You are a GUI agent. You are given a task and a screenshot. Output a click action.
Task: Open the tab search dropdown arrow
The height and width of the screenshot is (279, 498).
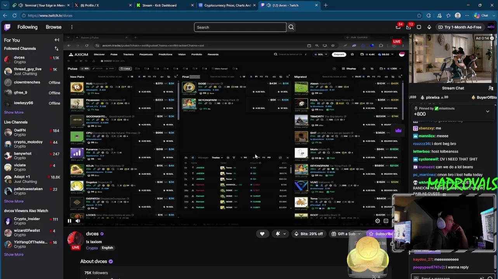[x=5, y=5]
